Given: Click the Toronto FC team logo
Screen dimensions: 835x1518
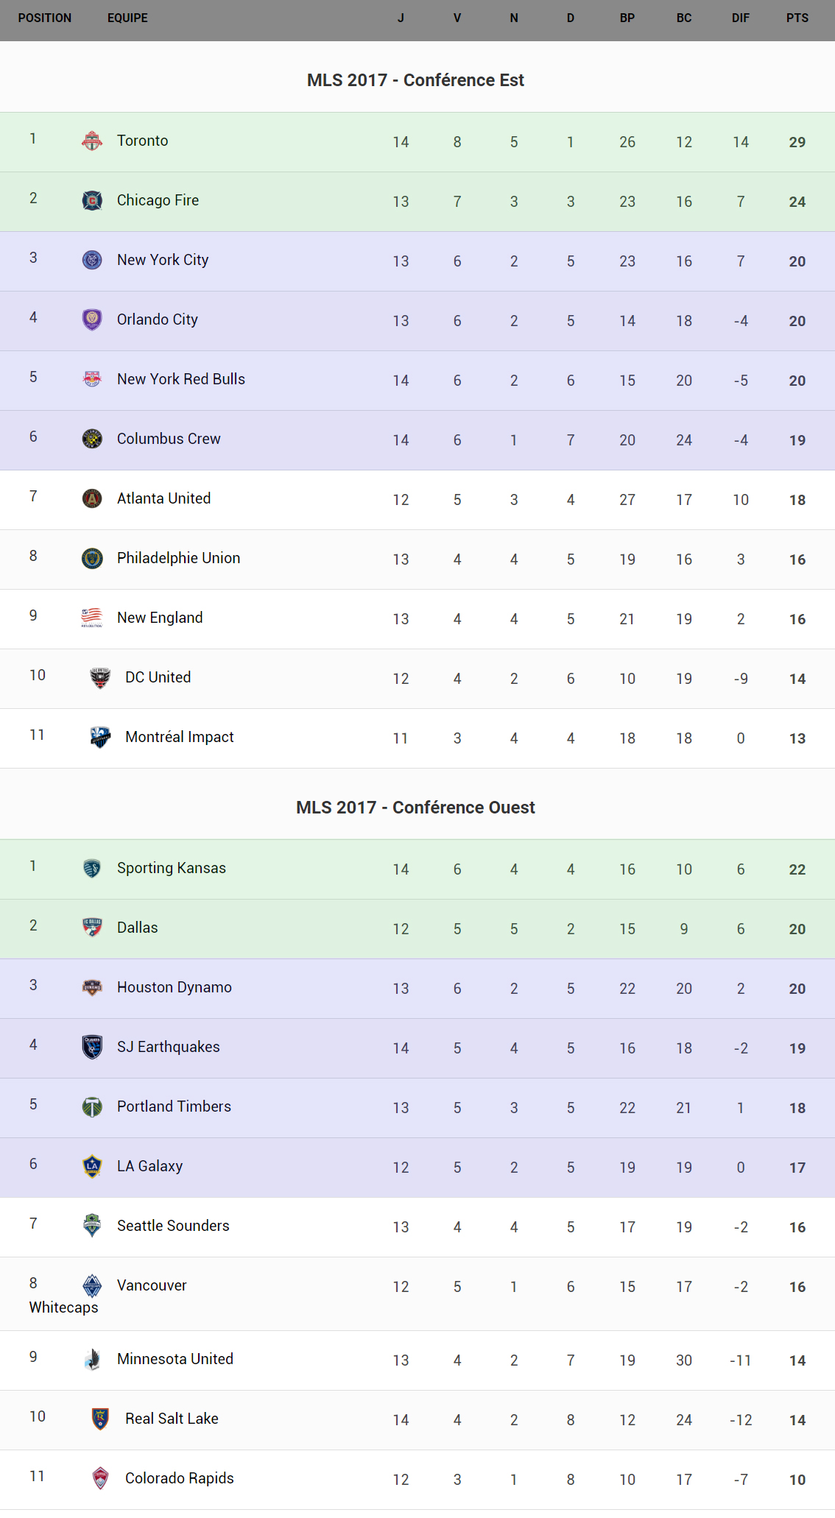Looking at the screenshot, I should 92,141.
